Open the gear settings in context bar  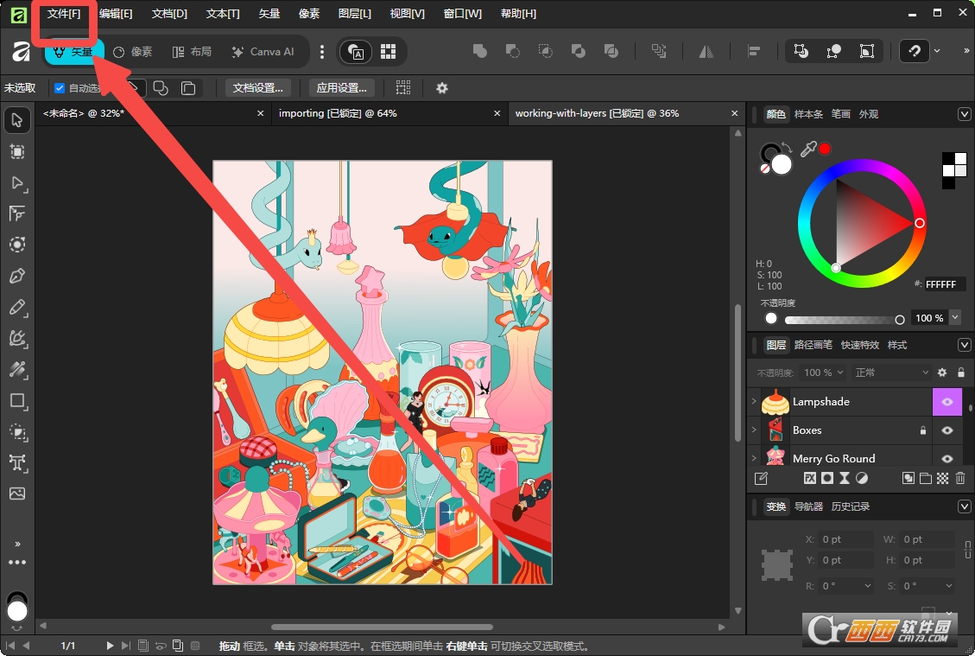441,88
